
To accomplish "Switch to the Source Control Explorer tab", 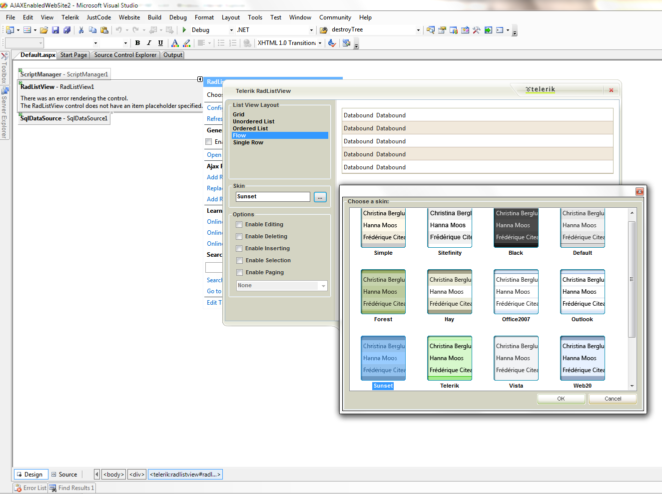I will (x=125, y=55).
